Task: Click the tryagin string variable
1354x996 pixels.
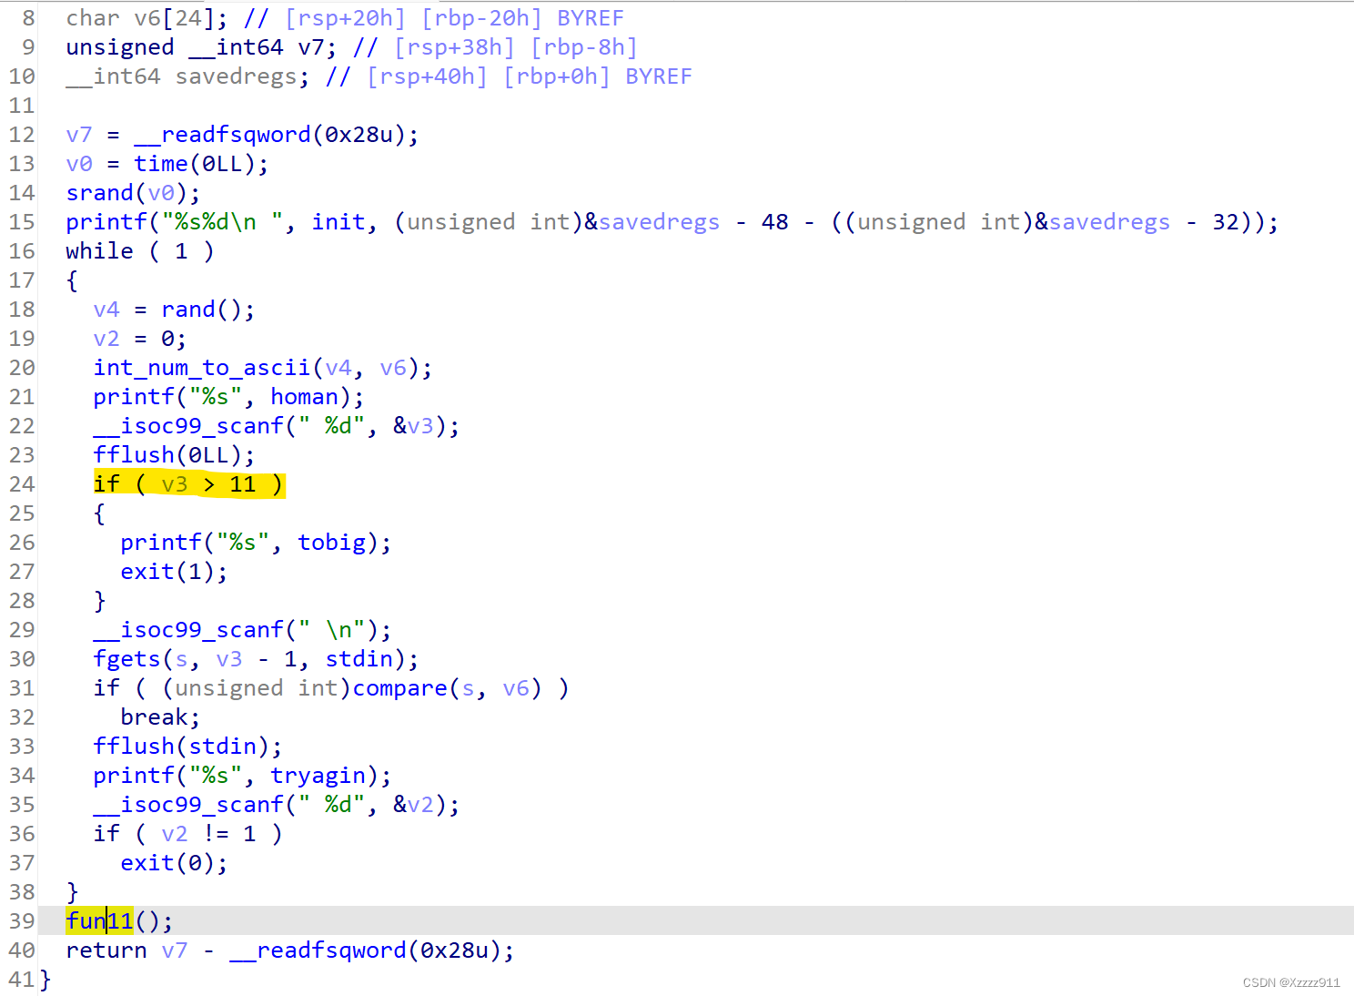Action: [x=318, y=776]
